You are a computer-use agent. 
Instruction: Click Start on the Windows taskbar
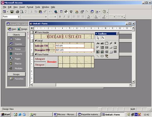click(6, 115)
